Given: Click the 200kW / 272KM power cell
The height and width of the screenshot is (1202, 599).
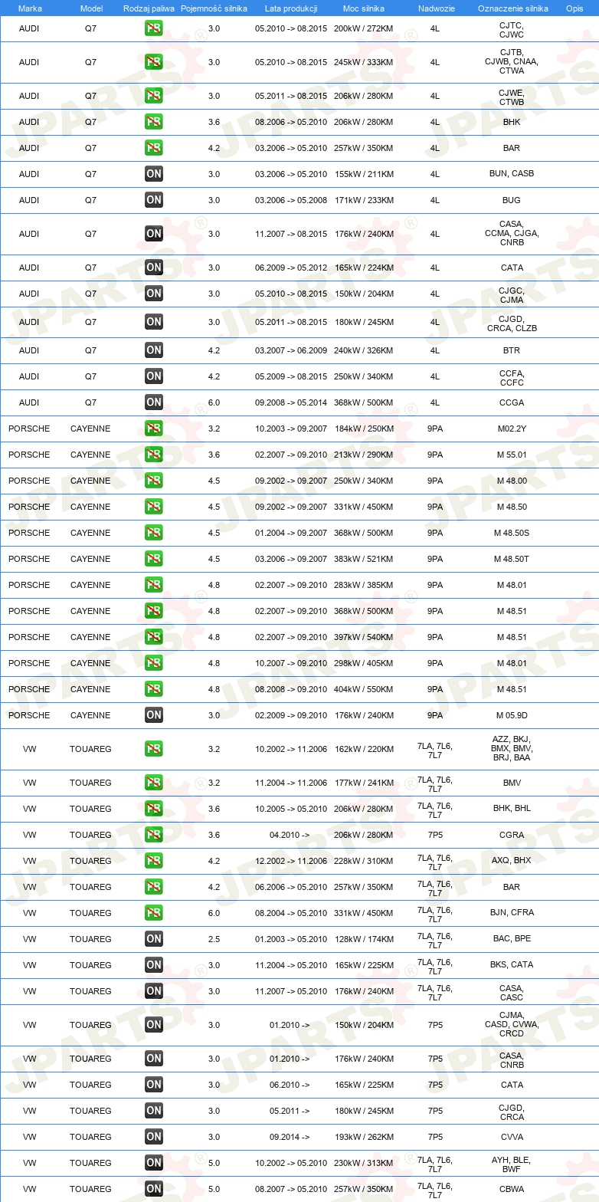Looking at the screenshot, I should click(x=364, y=28).
